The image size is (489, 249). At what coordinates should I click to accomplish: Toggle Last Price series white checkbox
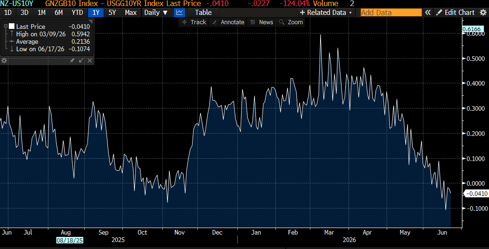click(12, 26)
